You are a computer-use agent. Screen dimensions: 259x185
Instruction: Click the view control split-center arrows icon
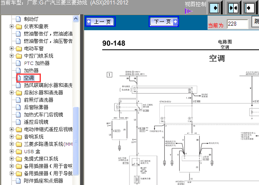click(x=233, y=8)
